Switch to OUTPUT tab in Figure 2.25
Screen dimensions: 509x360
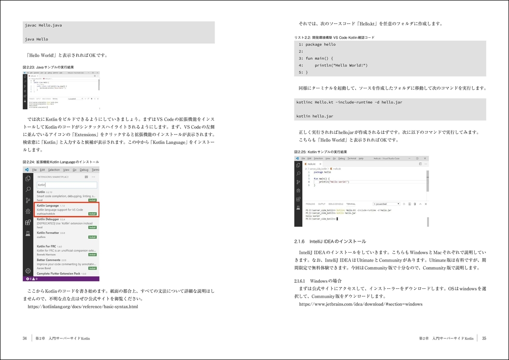coord(322,204)
